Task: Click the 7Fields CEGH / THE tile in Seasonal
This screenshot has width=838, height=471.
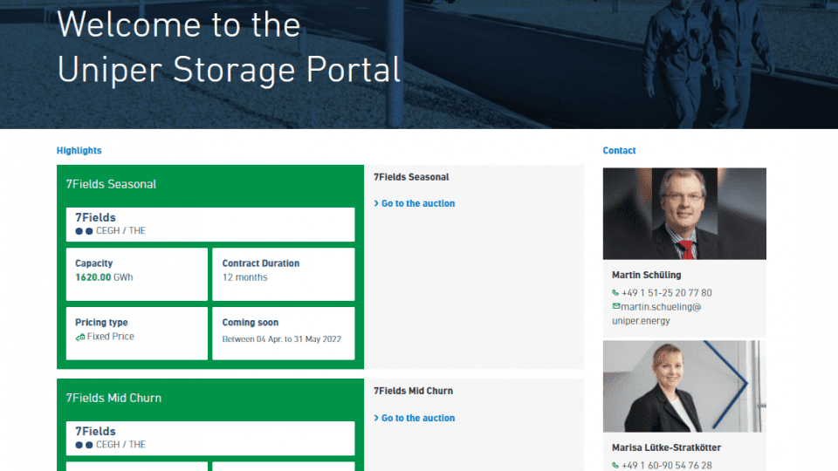Action: click(210, 224)
